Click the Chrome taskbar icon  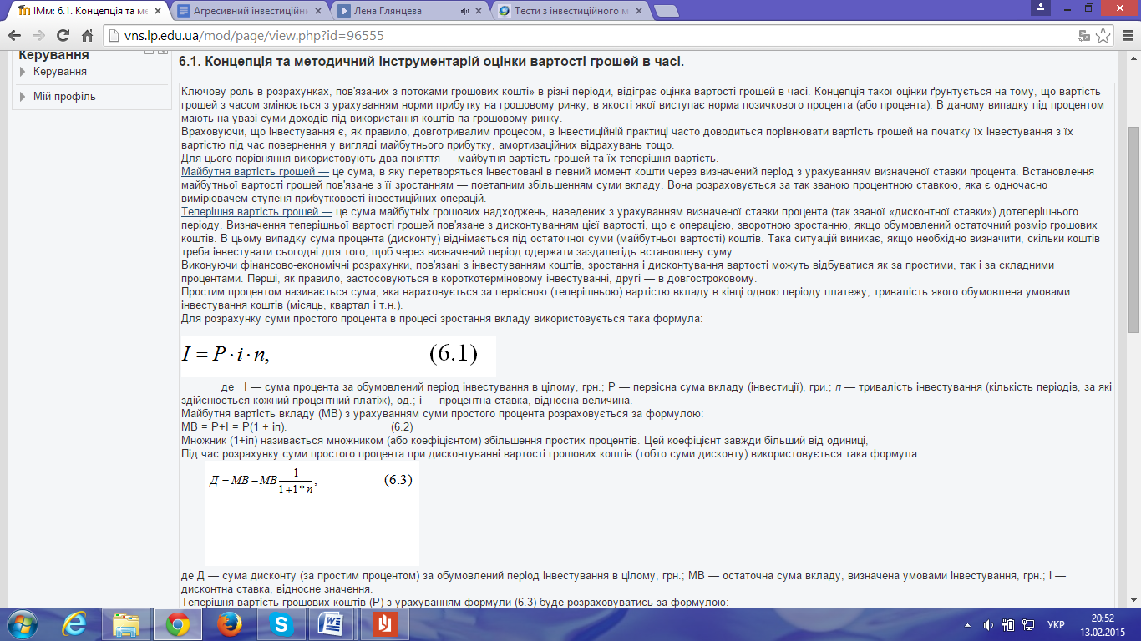[x=176, y=624]
